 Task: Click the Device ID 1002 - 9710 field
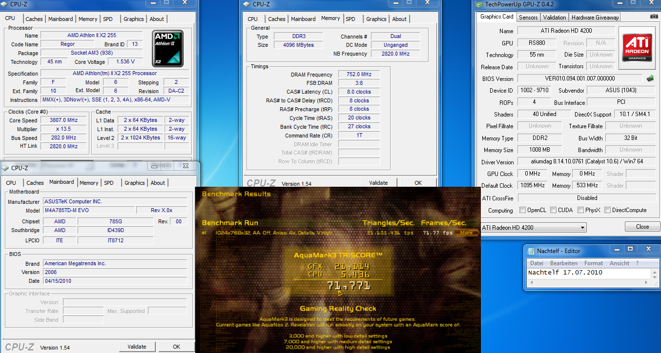tap(534, 90)
